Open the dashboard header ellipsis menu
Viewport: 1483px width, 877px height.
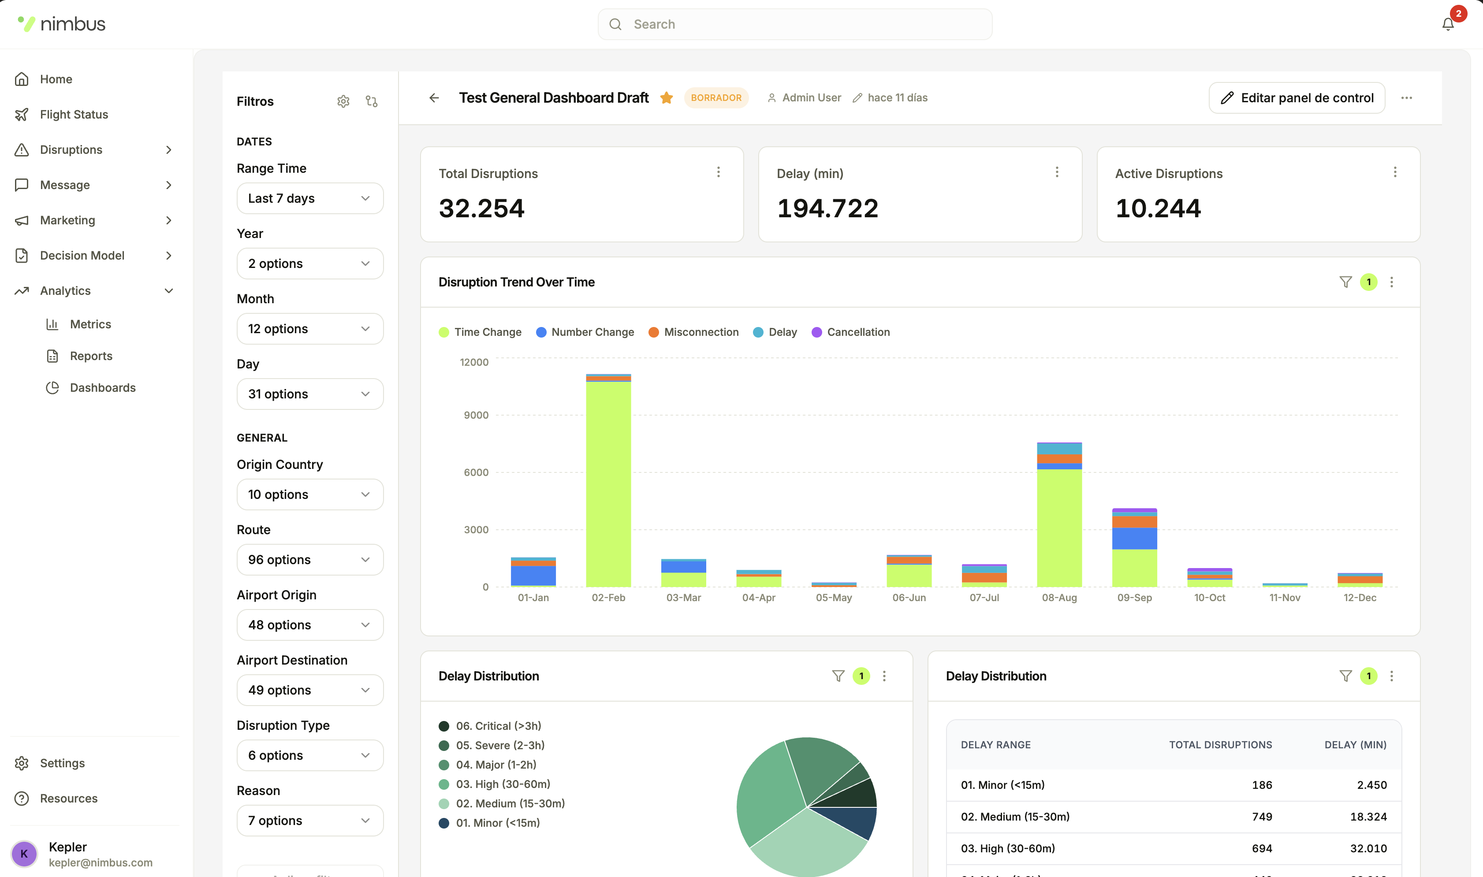[x=1406, y=97]
